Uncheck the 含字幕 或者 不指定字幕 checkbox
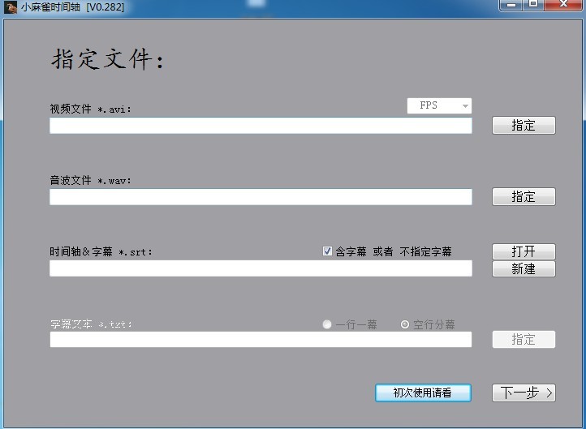 [x=328, y=251]
